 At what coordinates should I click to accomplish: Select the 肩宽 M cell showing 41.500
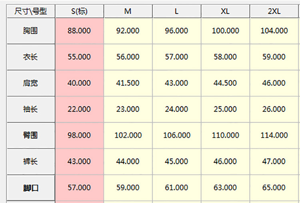128,83
